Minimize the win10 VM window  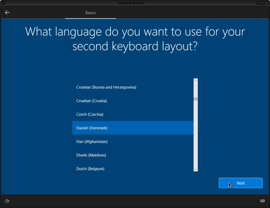(x=262, y=3)
